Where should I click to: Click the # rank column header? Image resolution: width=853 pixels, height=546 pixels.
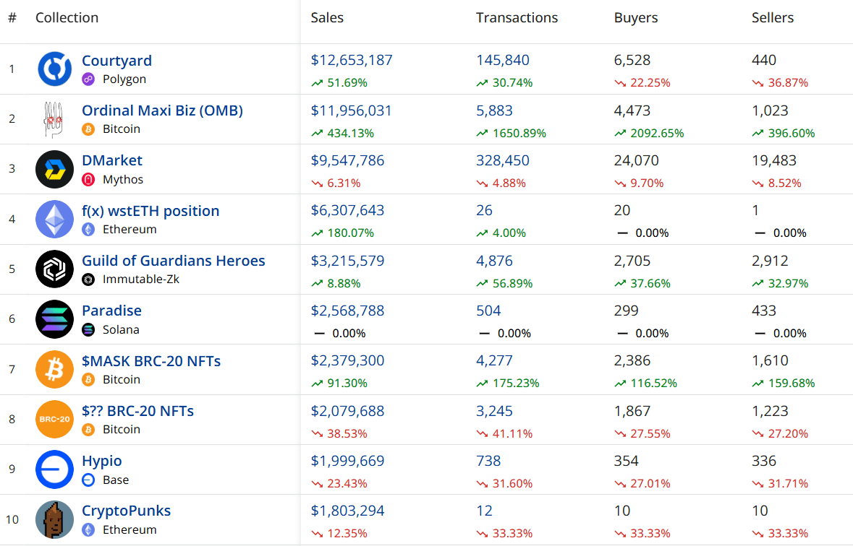tap(12, 18)
